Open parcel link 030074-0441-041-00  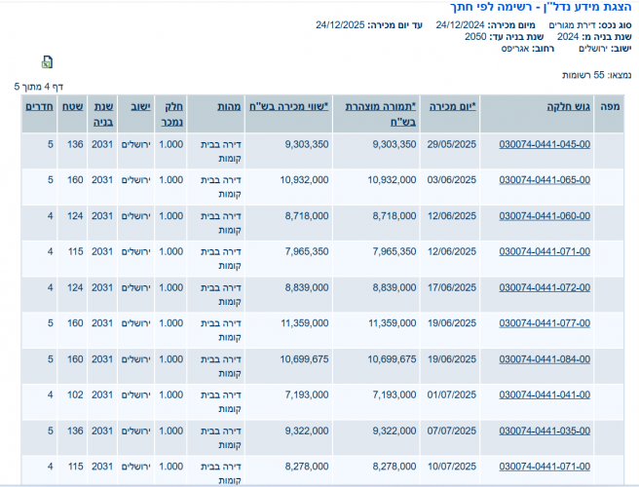[x=545, y=395]
